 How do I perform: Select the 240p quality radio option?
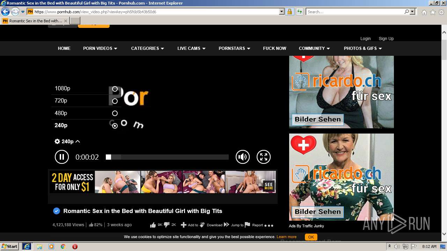[x=115, y=126]
